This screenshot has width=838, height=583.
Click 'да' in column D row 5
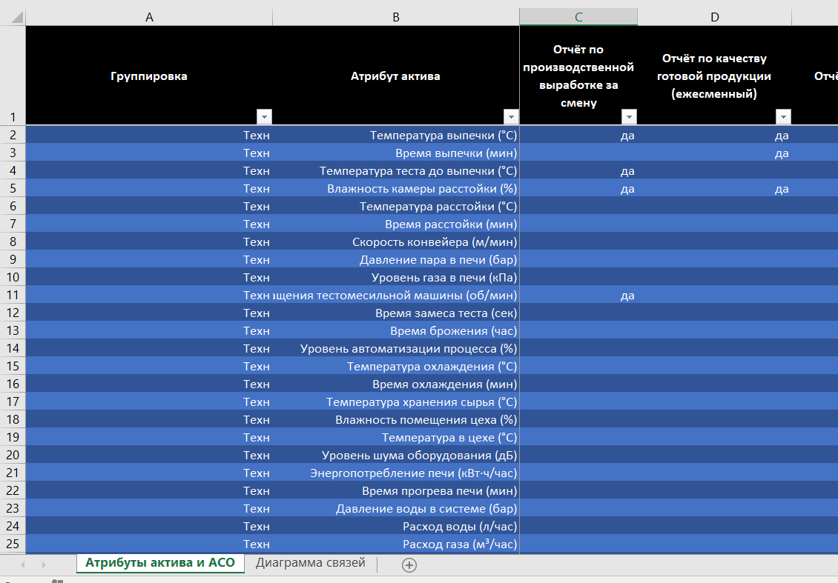click(782, 189)
